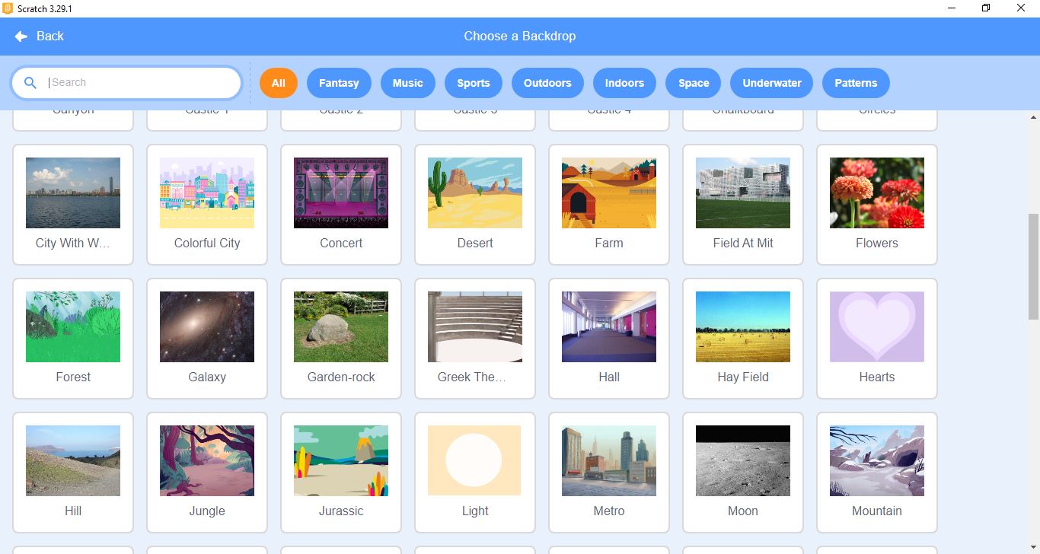Select the Field At Mit backdrop
Image resolution: width=1040 pixels, height=554 pixels.
[743, 204]
